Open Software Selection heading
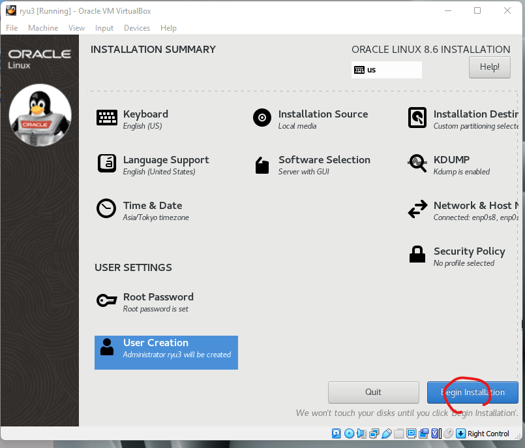Image resolution: width=525 pixels, height=448 pixels. (324, 159)
